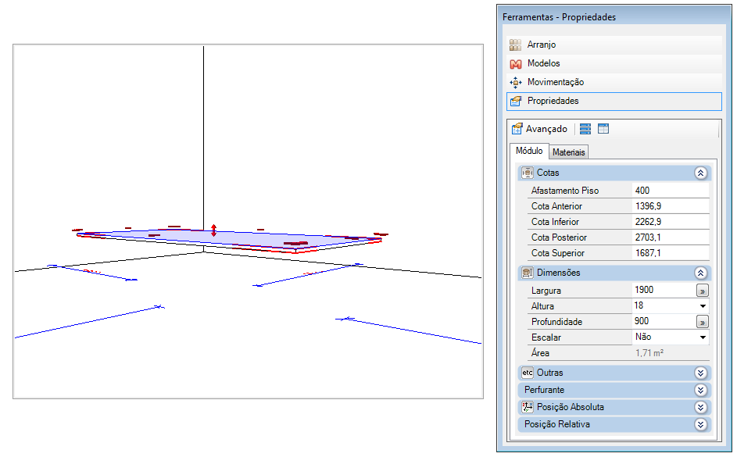737x457 pixels.
Task: Expand the Posição Relativa section
Action: pos(700,425)
